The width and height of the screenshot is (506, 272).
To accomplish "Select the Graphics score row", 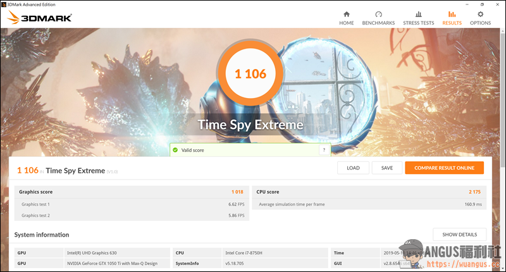I will point(132,192).
